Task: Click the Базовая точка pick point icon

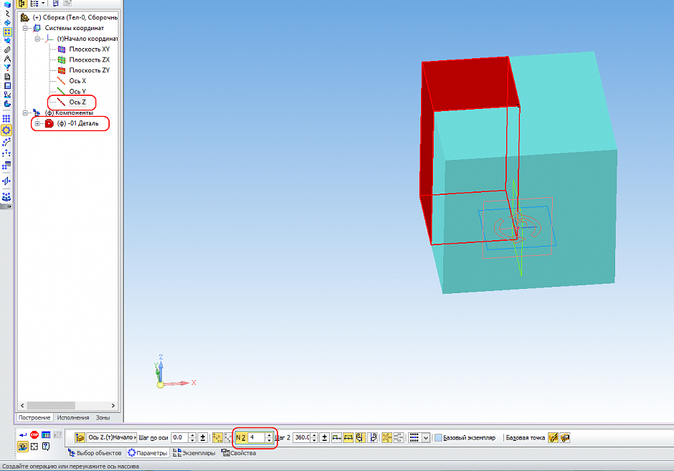Action: tap(553, 437)
